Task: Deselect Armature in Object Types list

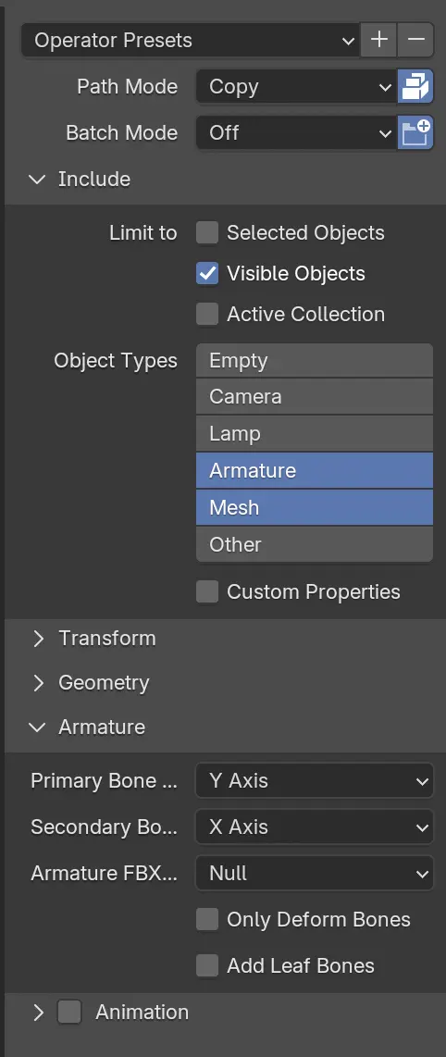Action: click(315, 470)
